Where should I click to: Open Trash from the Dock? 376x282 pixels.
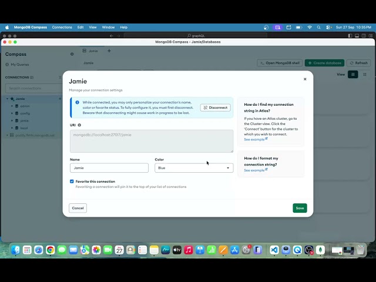pyautogui.click(x=360, y=250)
